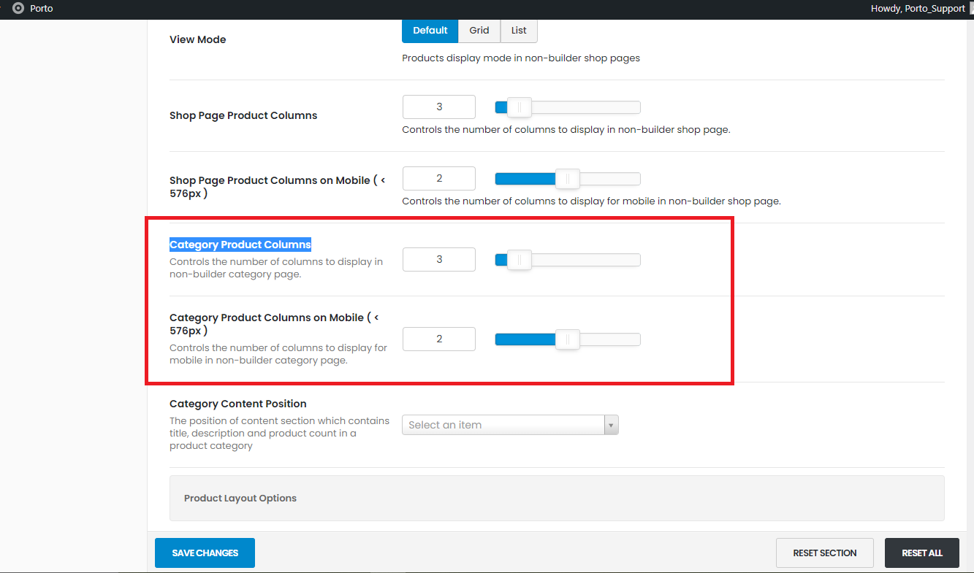Open the Category Content Position dropdown

(x=510, y=425)
